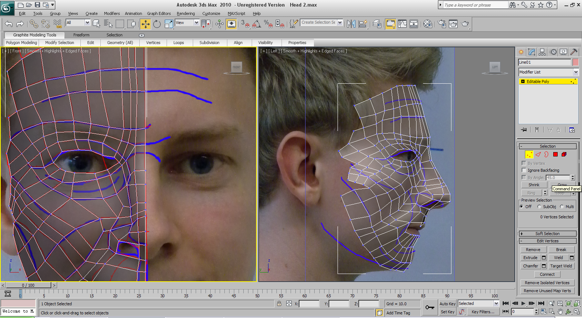The height and width of the screenshot is (318, 582).
Task: Click the Target Weld button
Action: coord(561,266)
